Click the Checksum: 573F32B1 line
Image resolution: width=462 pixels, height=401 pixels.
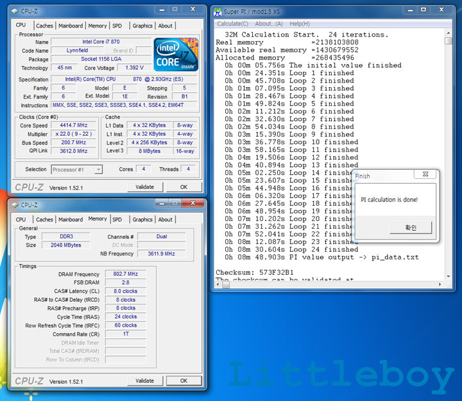(255, 272)
